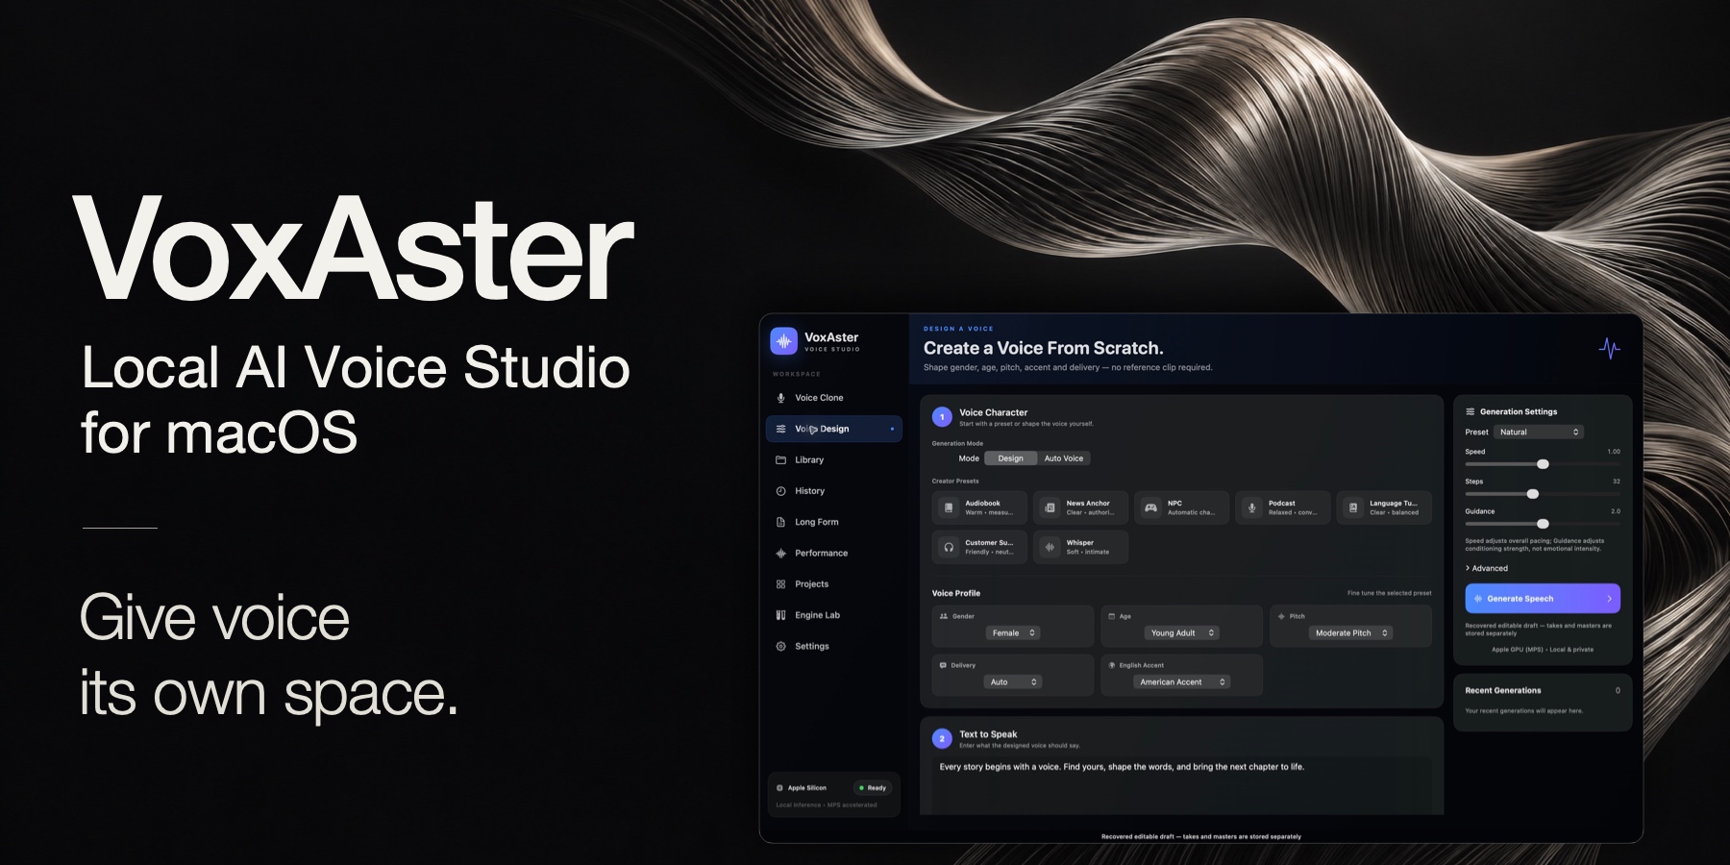Choose the Whisper creator preset card
The image size is (1730, 865).
pos(1080,547)
